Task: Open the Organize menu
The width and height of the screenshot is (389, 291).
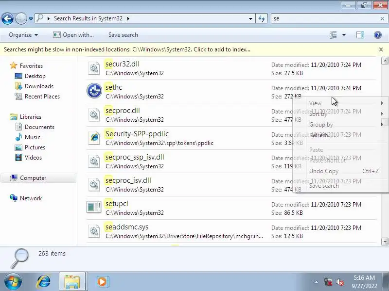Action: coord(23,35)
